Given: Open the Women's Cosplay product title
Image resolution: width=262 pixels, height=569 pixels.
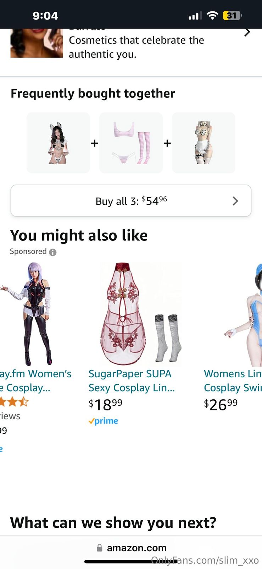Looking at the screenshot, I should point(35,381).
